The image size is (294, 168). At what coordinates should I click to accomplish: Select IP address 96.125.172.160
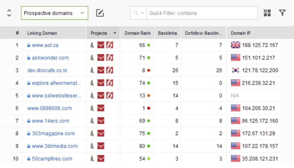[260, 121]
